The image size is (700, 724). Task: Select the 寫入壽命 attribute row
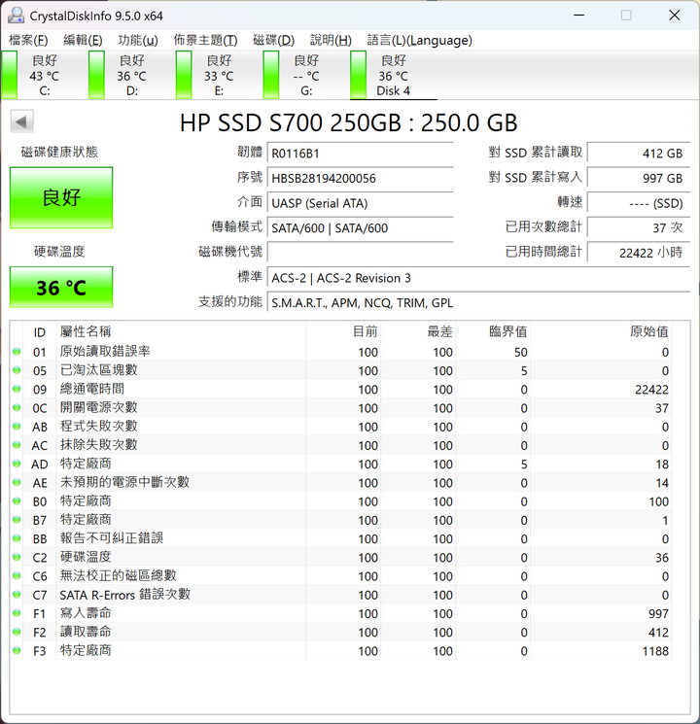pyautogui.click(x=341, y=613)
